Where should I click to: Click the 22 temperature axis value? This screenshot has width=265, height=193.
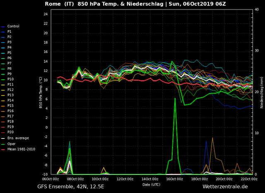tap(46, 24)
